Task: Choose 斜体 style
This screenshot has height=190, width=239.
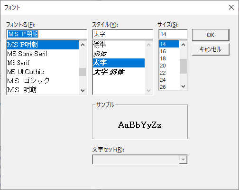Action: (119, 54)
